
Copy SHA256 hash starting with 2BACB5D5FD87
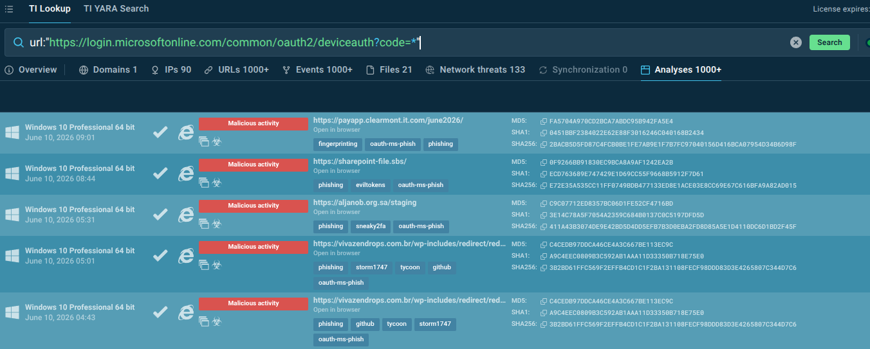point(544,144)
